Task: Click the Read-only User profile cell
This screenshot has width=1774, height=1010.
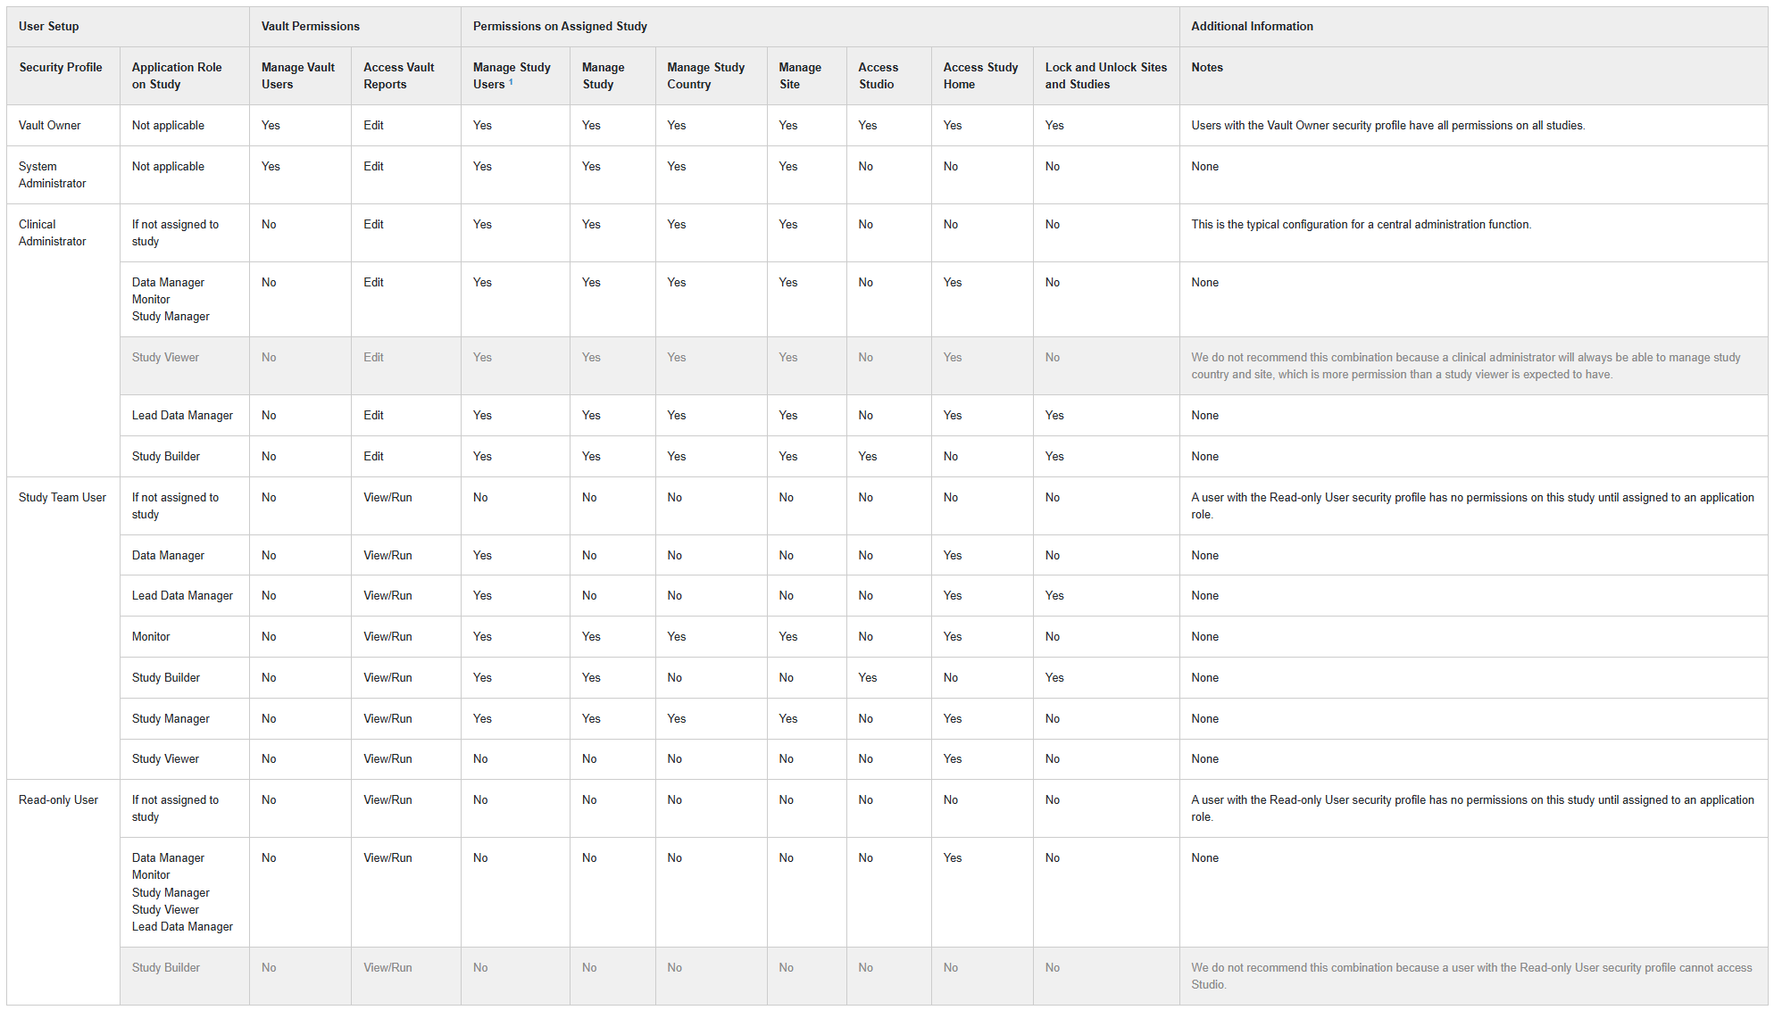Action: pos(58,800)
